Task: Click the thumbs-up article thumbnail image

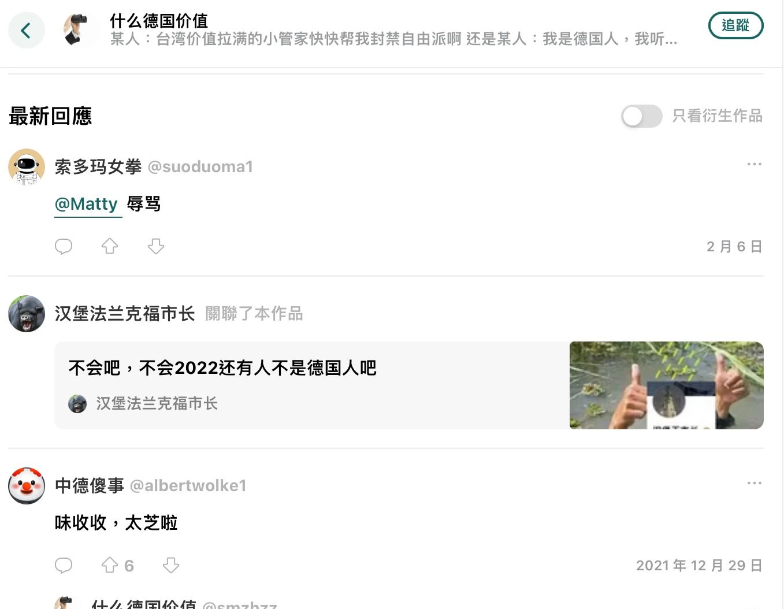Action: point(667,385)
